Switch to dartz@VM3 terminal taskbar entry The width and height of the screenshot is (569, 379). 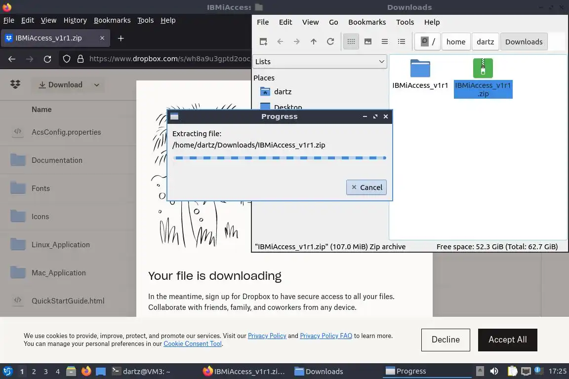click(142, 372)
